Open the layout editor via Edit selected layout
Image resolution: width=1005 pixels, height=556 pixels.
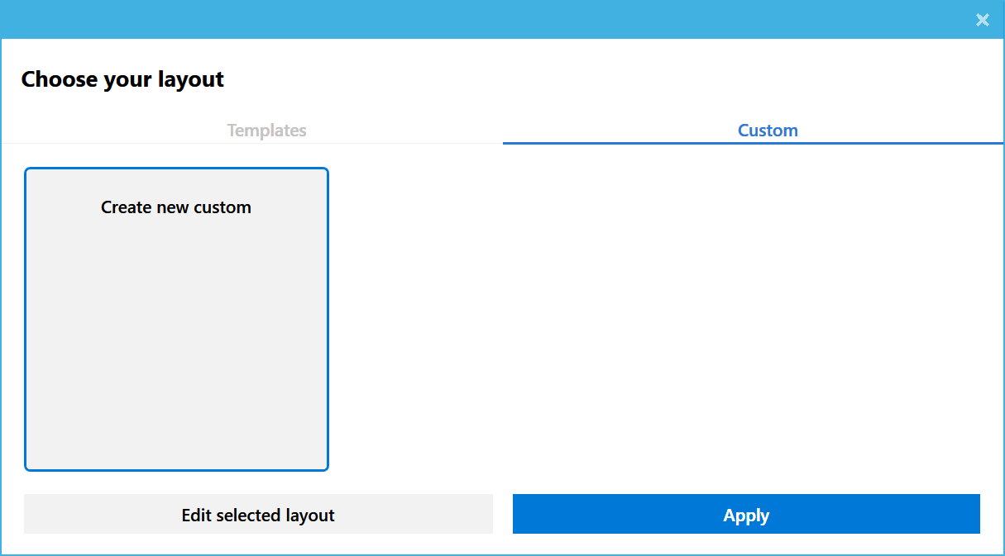pyautogui.click(x=258, y=514)
